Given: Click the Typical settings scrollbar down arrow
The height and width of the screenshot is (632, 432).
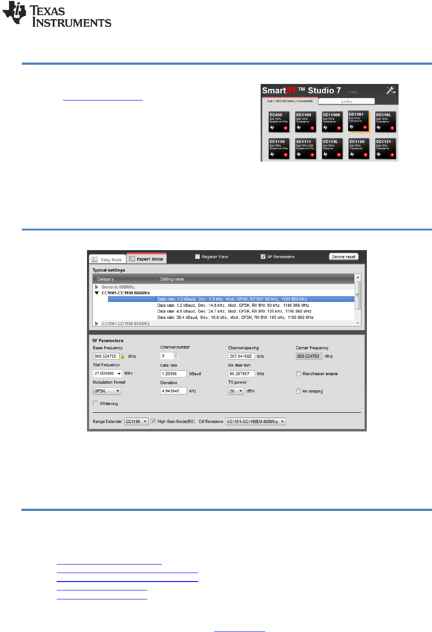Looking at the screenshot, I should click(357, 322).
